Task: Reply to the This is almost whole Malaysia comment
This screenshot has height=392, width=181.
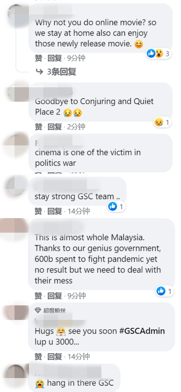Action: click(55, 295)
